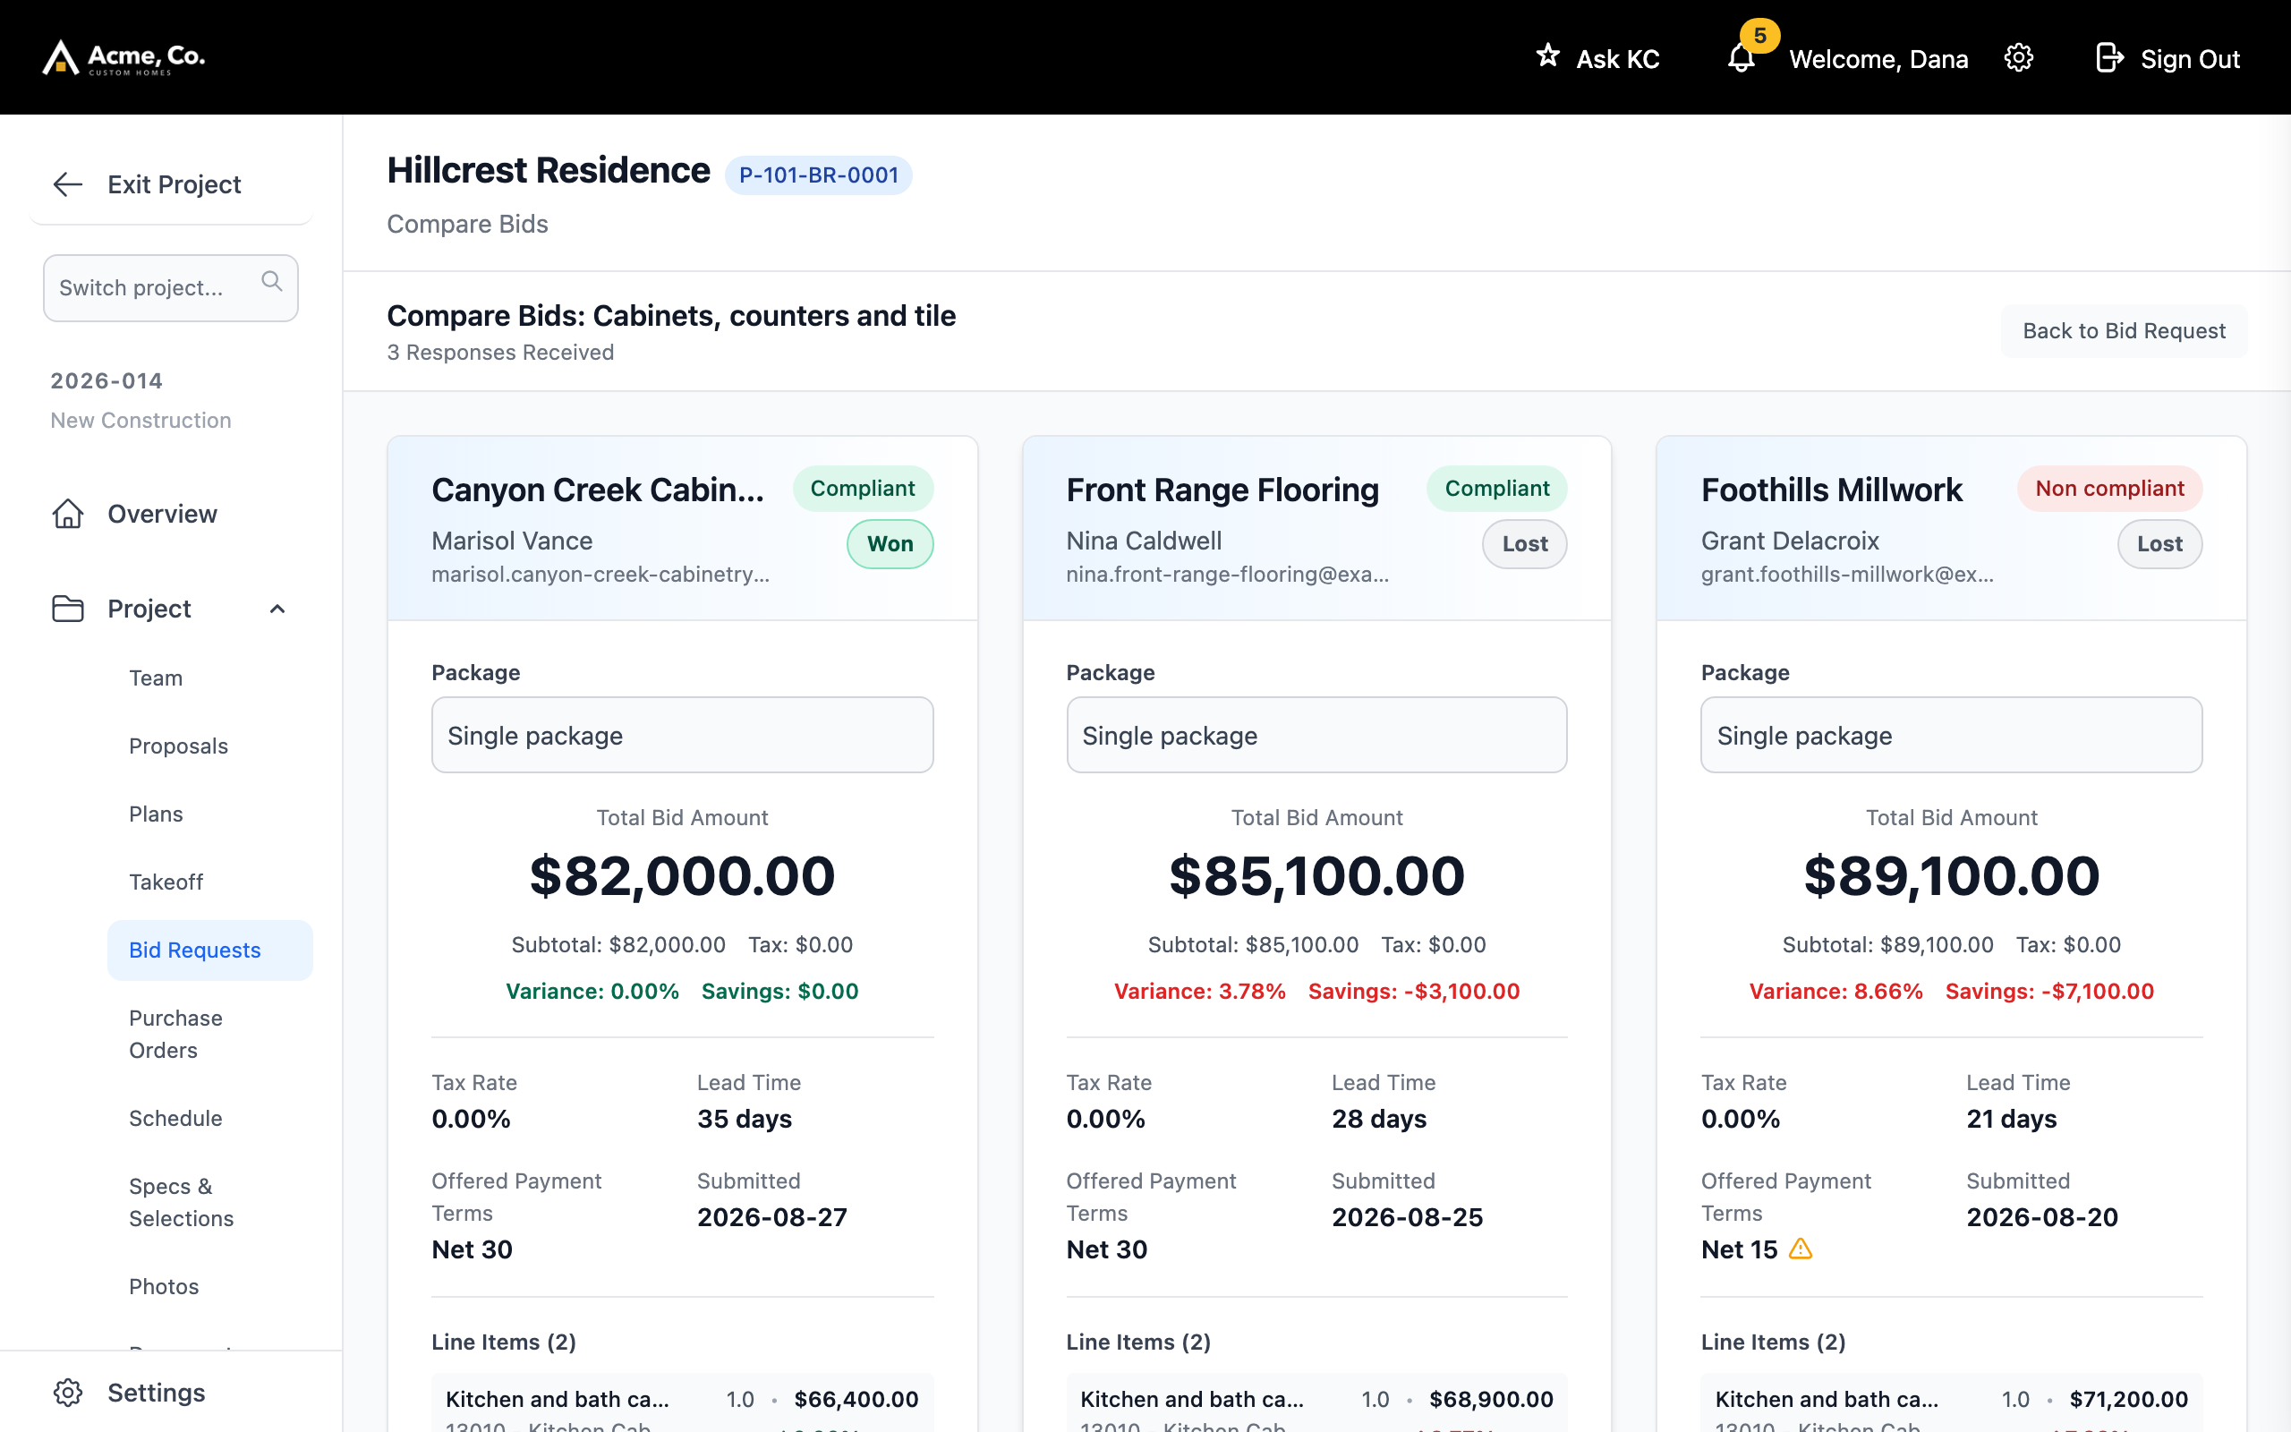
Task: Click the $68,900.00 Kitchen and bath line item
Action: (x=1316, y=1402)
